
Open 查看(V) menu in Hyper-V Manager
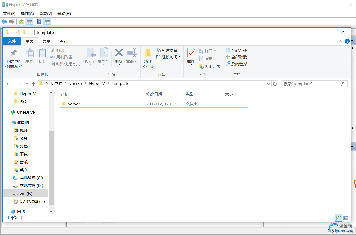46,14
